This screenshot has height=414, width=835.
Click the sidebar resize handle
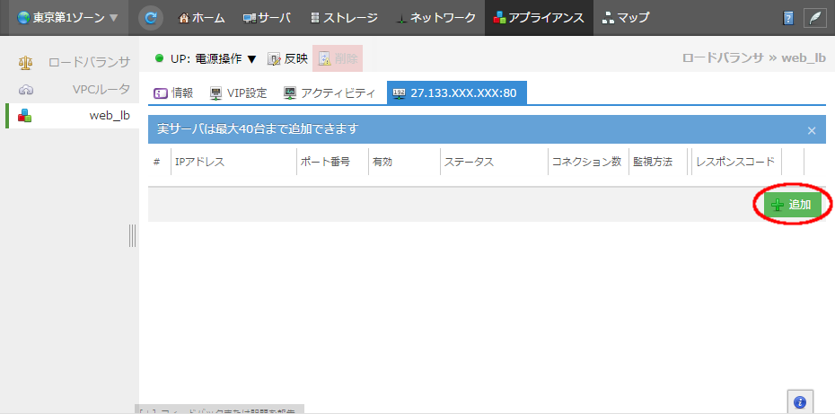click(133, 235)
